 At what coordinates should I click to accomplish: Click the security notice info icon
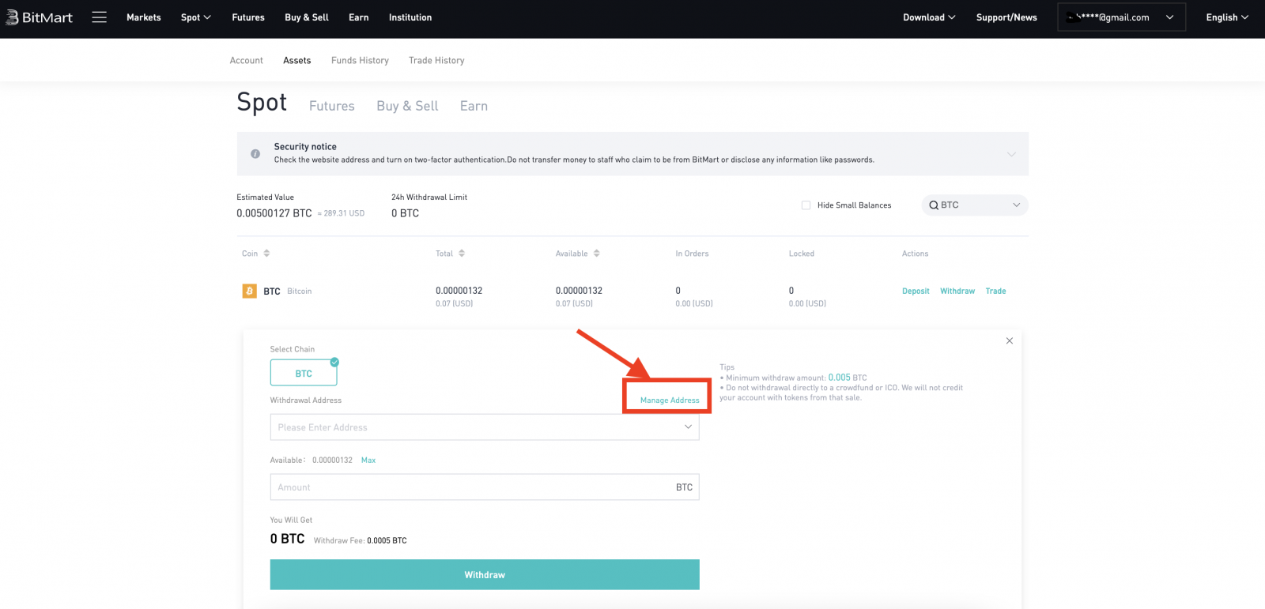point(255,154)
